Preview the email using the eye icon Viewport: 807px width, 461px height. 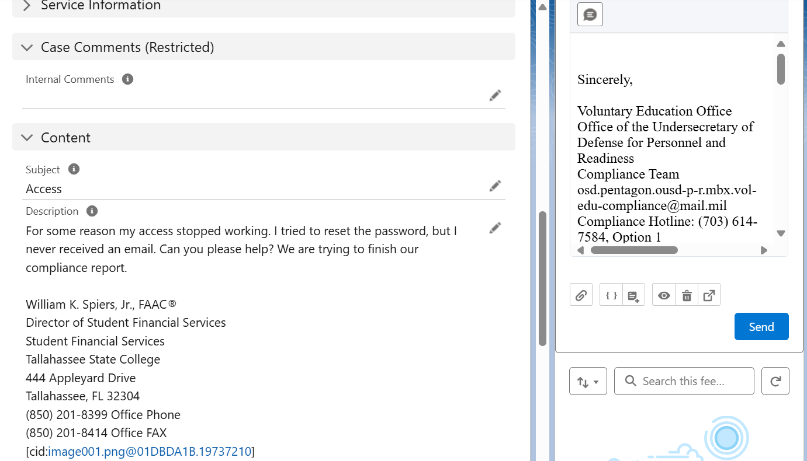664,295
